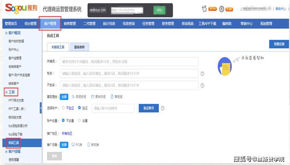This screenshot has height=165, width=290.
Task: Switch to the 量身推荐 tab
Action: click(x=79, y=47)
